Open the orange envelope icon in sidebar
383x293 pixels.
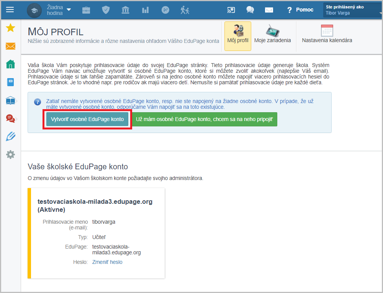pyautogui.click(x=10, y=46)
